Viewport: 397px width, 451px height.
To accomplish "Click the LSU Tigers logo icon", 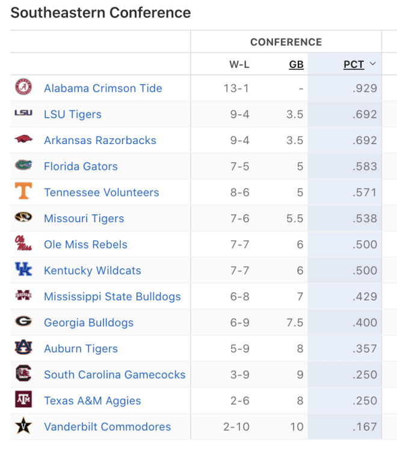I will pyautogui.click(x=23, y=113).
